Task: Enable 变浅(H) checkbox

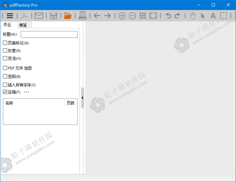Action: 5,58
